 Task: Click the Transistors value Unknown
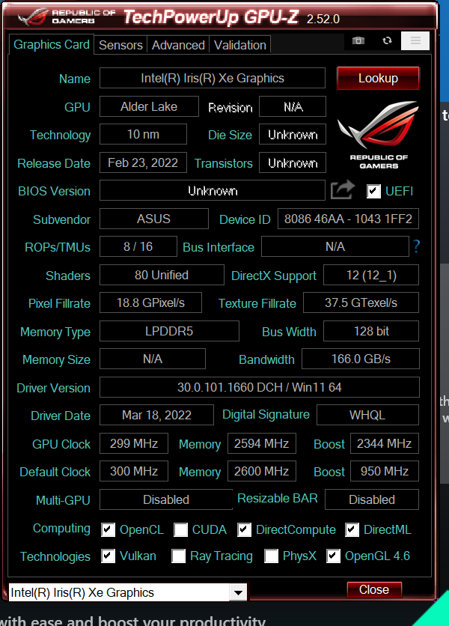pyautogui.click(x=293, y=162)
